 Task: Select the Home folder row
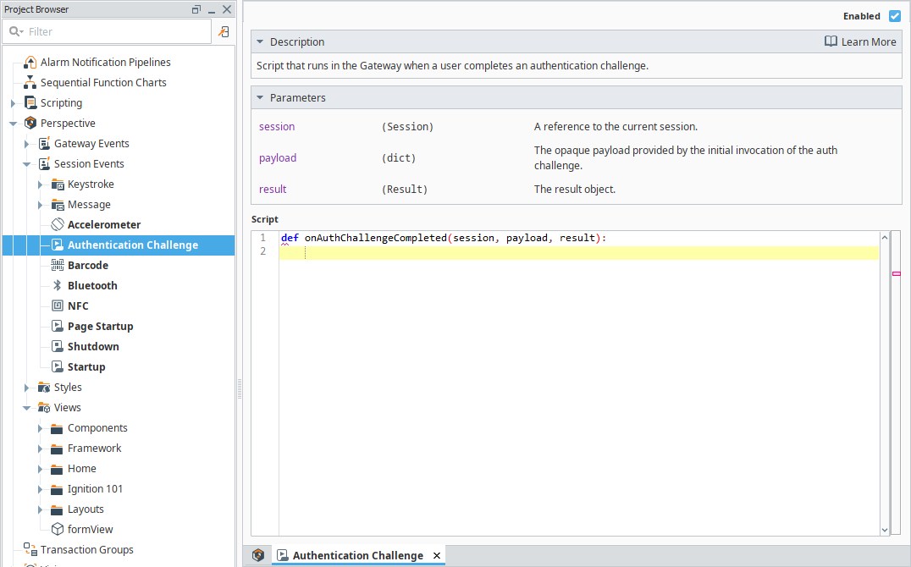point(119,468)
